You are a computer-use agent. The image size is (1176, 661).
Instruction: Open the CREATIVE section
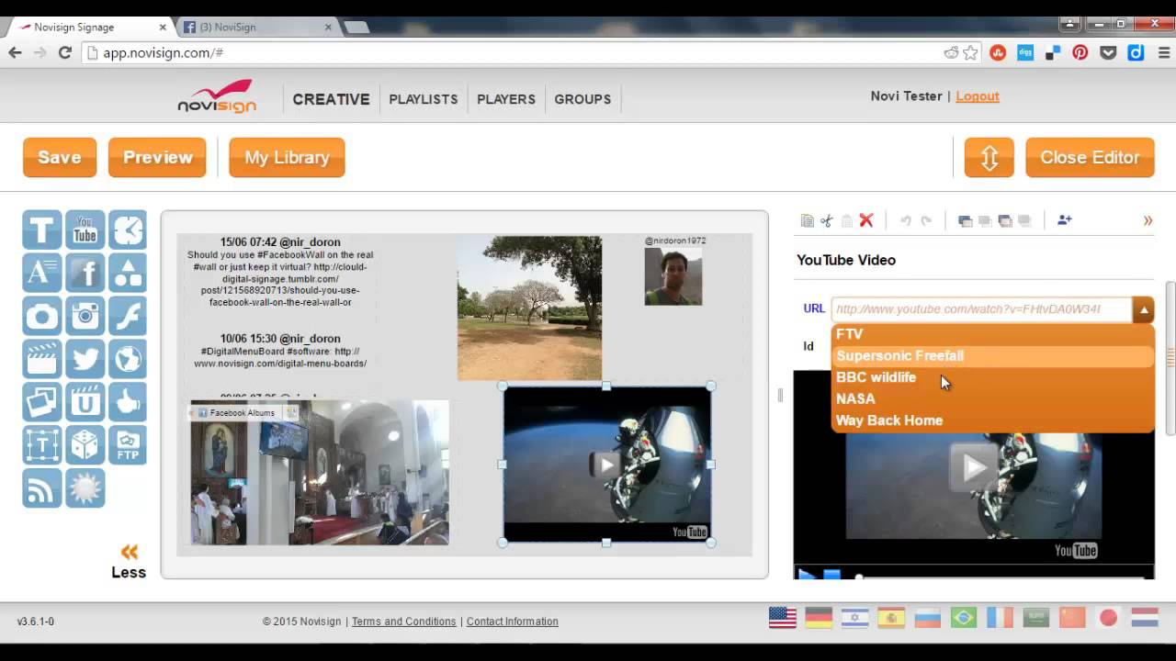tap(331, 99)
